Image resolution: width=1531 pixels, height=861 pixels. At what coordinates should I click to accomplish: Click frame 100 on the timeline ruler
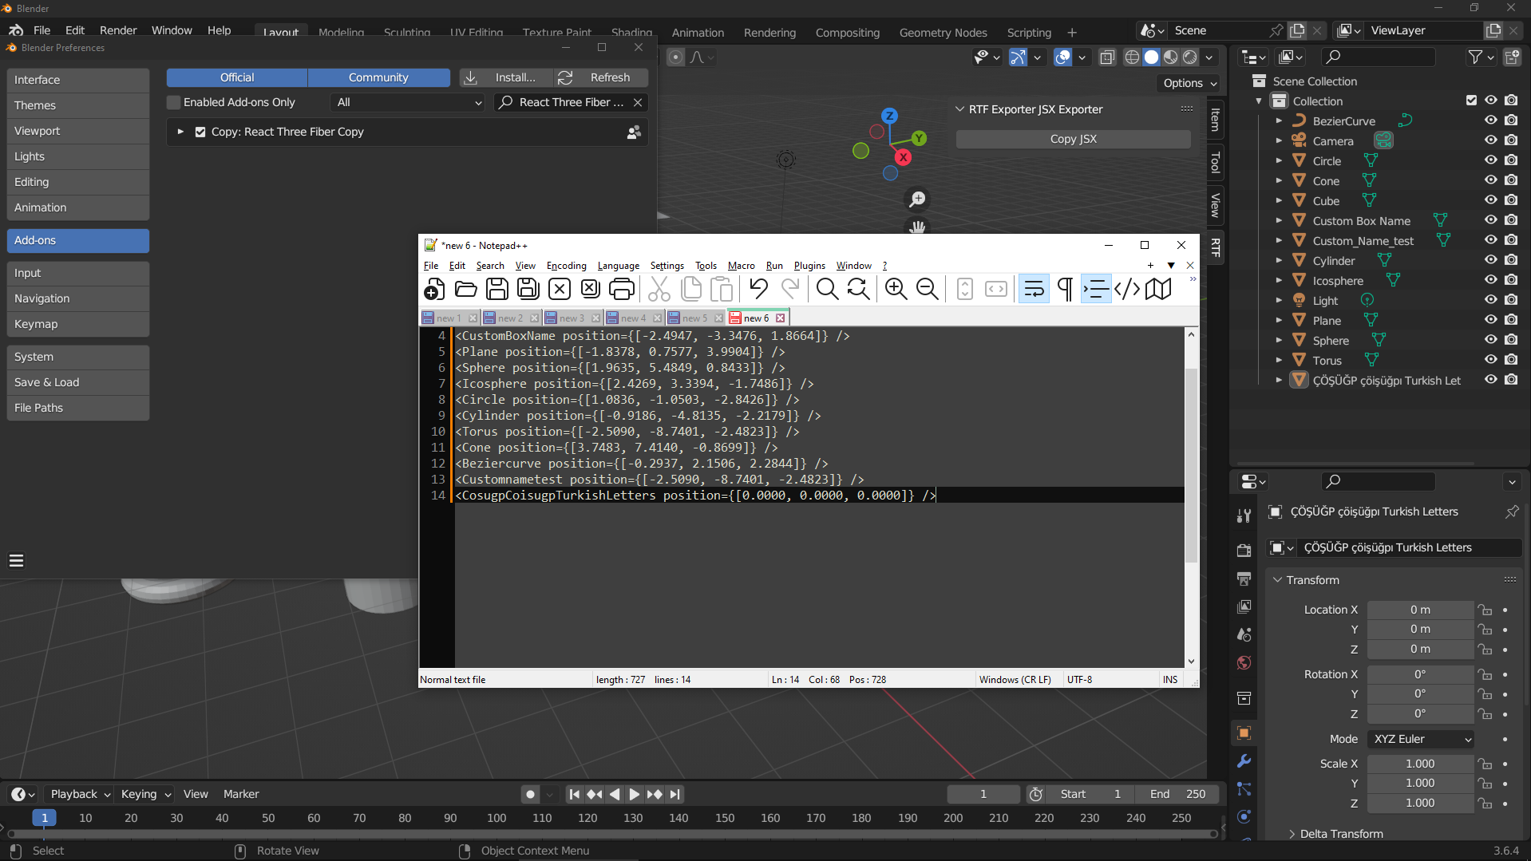pyautogui.click(x=496, y=818)
